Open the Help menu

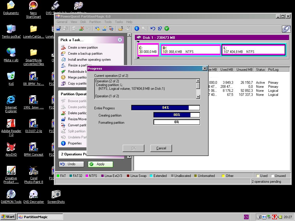[x=129, y=22]
